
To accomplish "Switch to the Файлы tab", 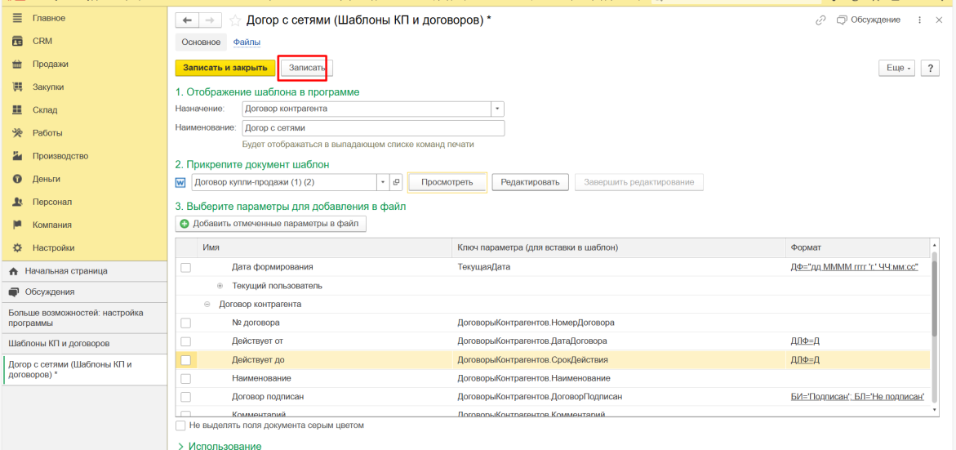I will click(241, 42).
